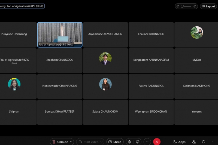Toggle the camera with Start video
The height and width of the screenshot is (145, 218).
tap(88, 142)
